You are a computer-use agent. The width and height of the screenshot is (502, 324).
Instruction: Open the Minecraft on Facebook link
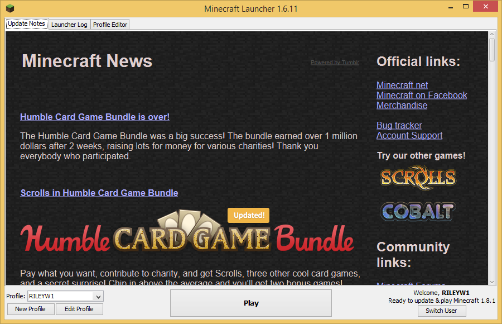coord(422,96)
